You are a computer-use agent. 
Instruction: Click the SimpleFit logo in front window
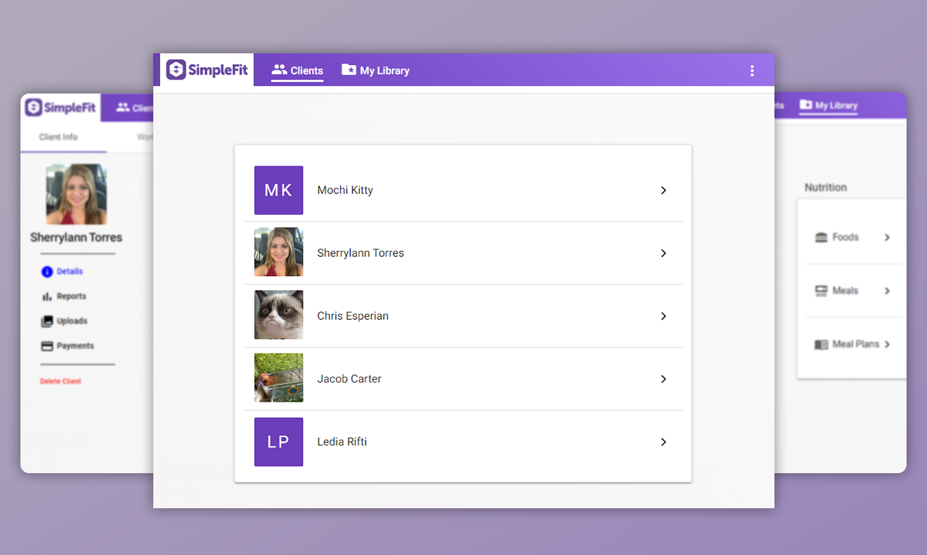(207, 70)
